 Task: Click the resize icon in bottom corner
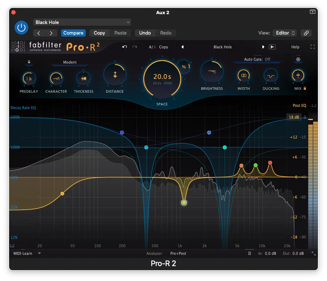(x=314, y=254)
